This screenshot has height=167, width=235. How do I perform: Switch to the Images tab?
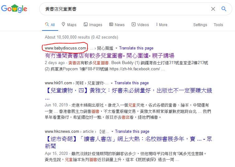pos(93,25)
